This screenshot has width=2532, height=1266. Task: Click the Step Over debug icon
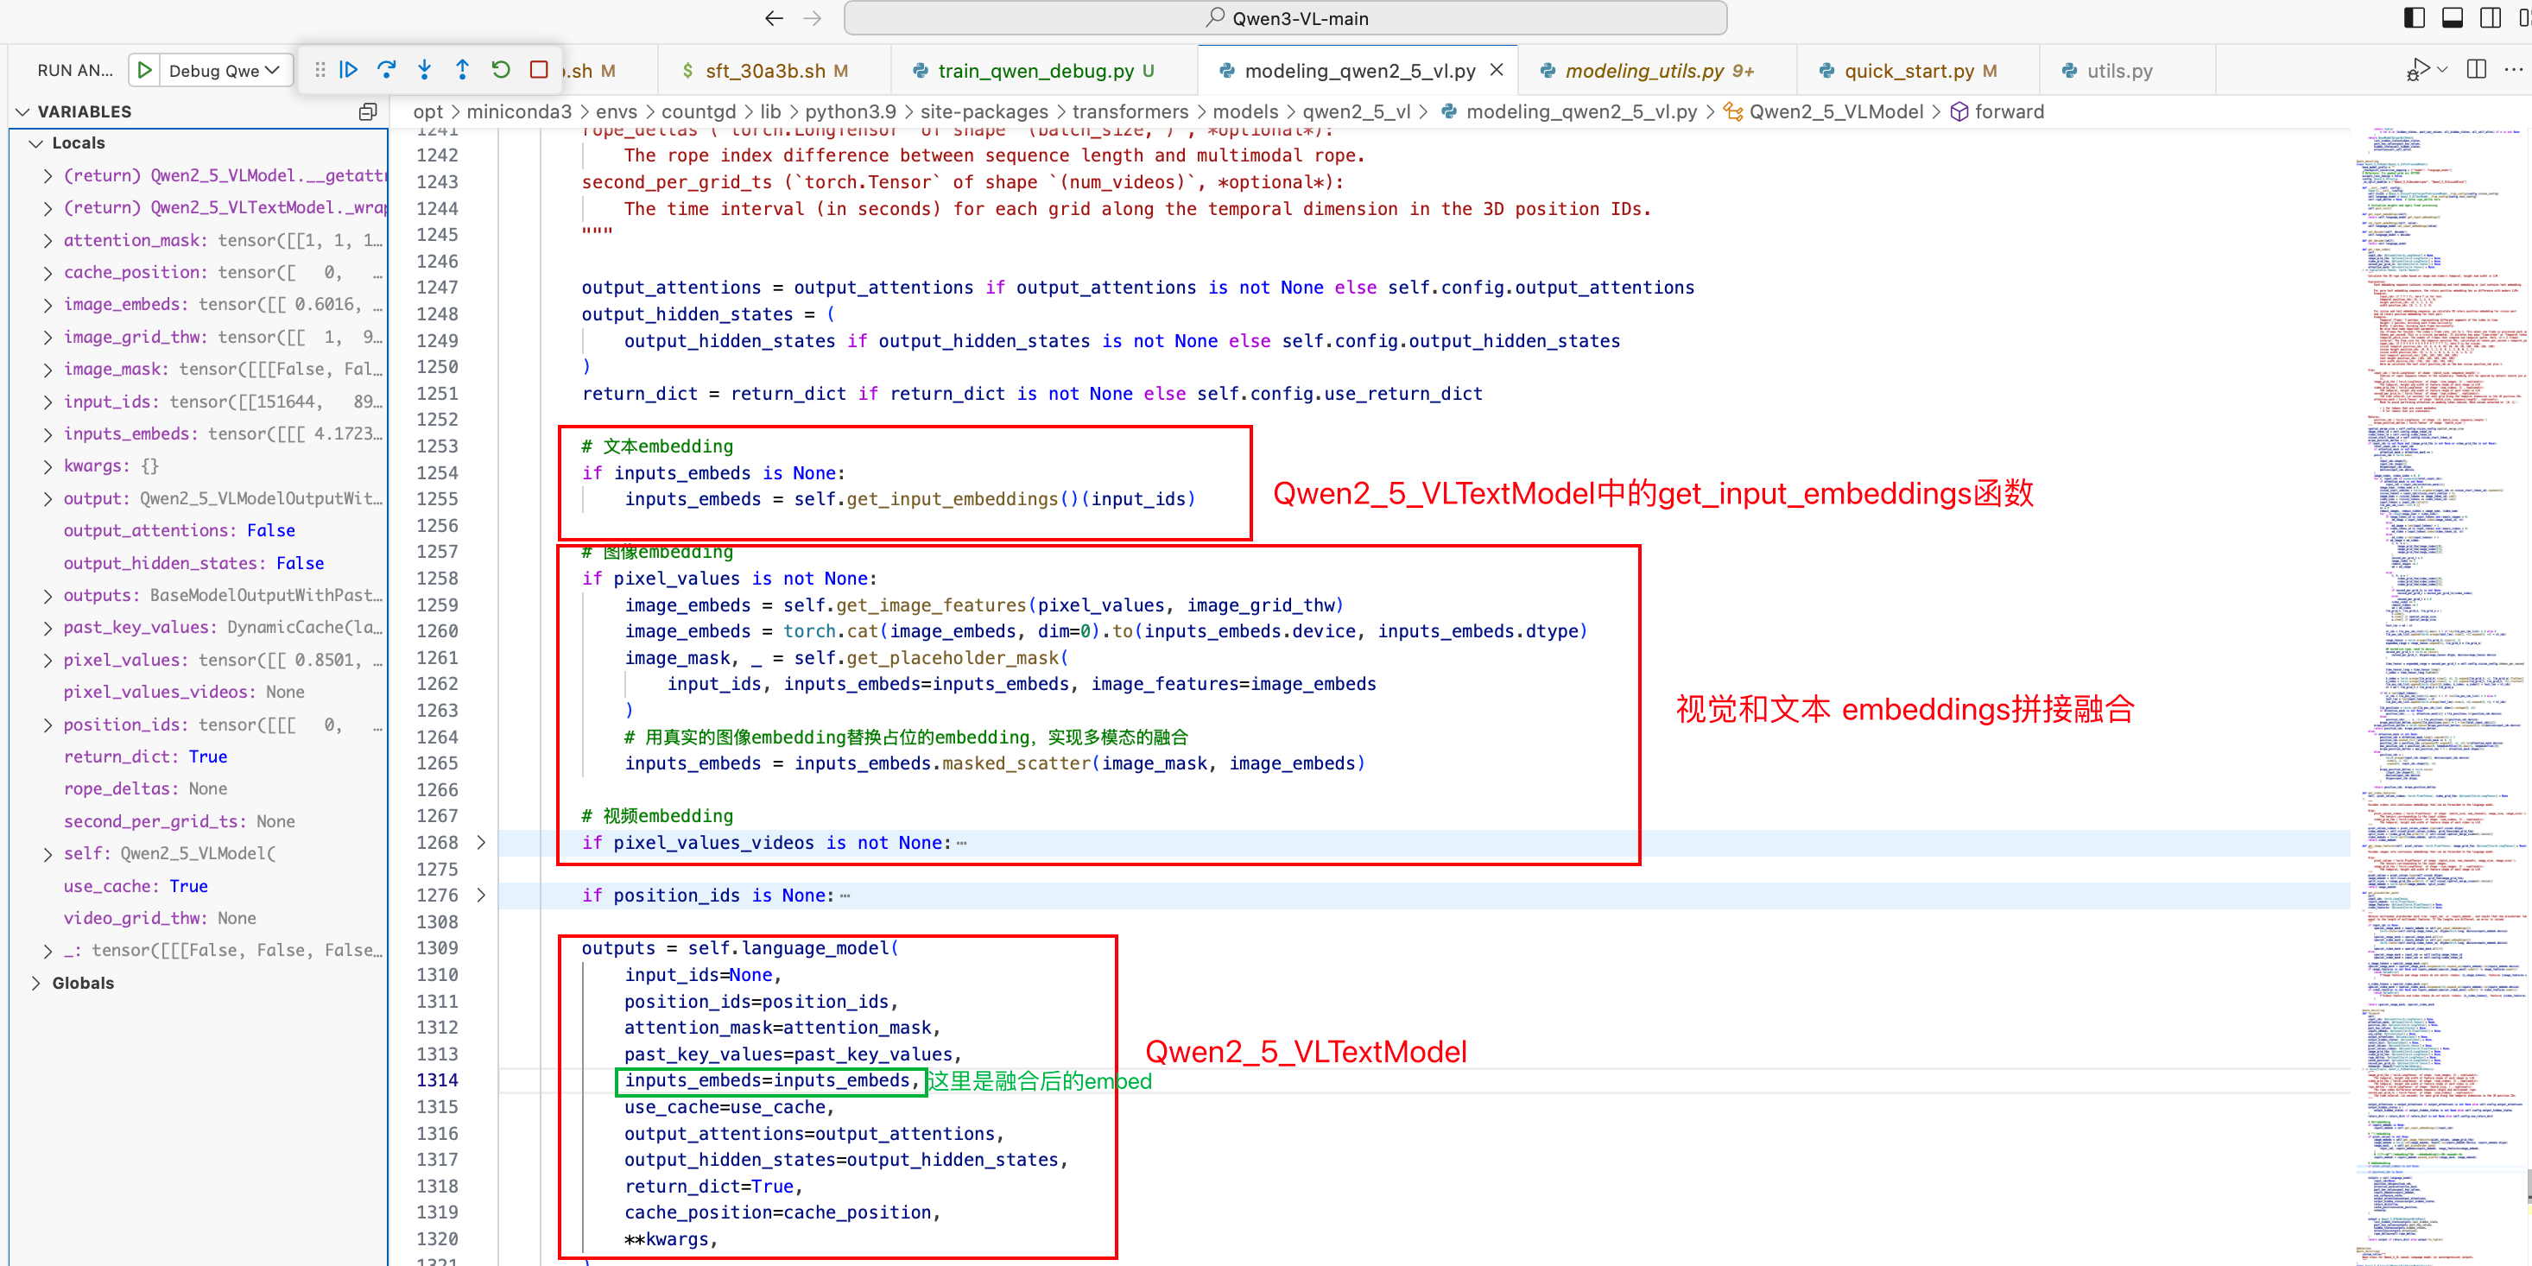(386, 70)
